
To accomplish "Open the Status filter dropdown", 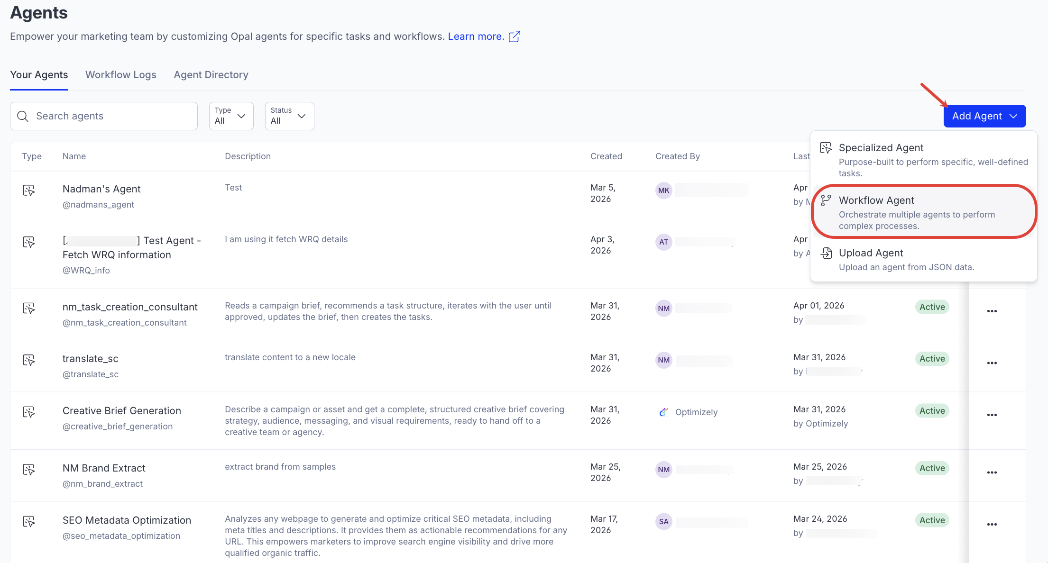I will click(289, 116).
